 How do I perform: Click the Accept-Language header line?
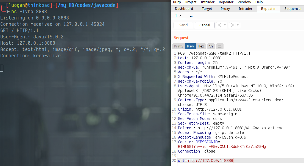[212, 137]
